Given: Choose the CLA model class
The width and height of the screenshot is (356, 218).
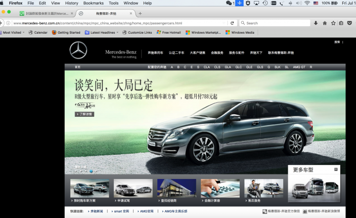Looking at the screenshot, I should pos(207,67).
